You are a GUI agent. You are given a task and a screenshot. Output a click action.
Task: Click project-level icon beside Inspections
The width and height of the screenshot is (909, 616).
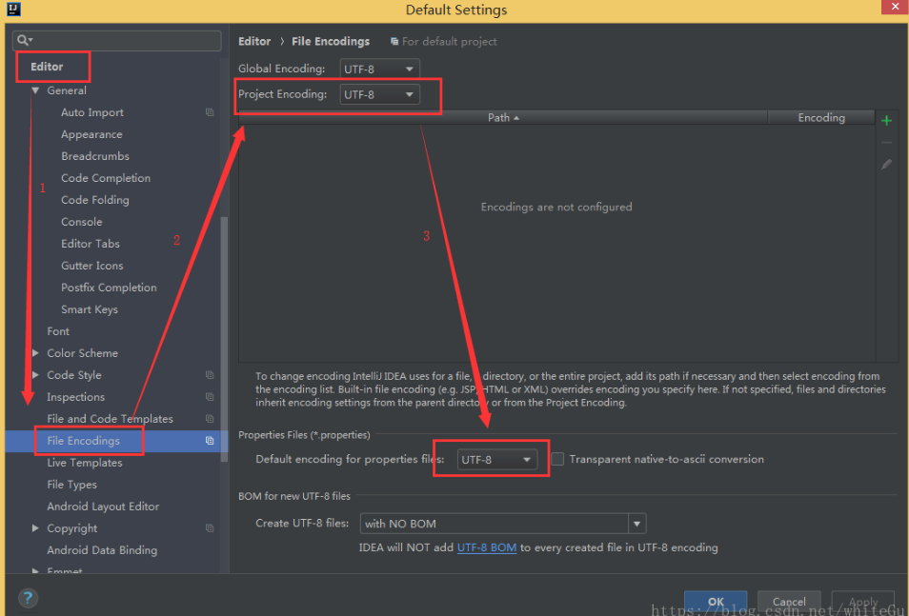point(210,397)
